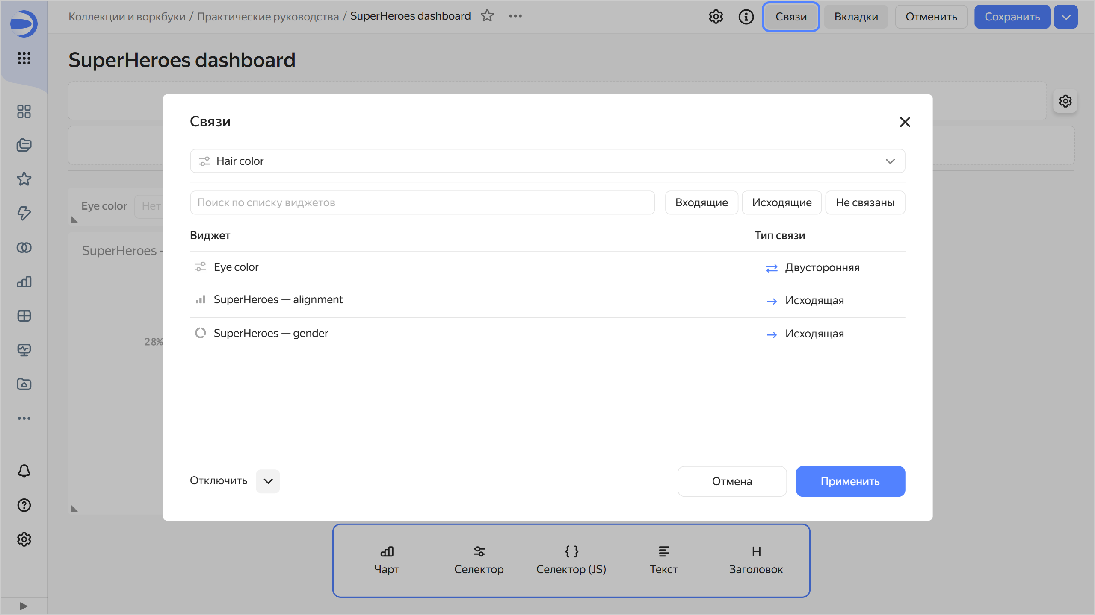Image resolution: width=1095 pixels, height=615 pixels.
Task: Close the Связи dialog with X
Action: pyautogui.click(x=905, y=122)
